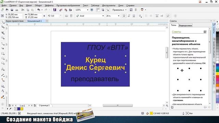Select the Pick tool in toolbox
The height and width of the screenshot is (123, 219).
(x=3, y=22)
